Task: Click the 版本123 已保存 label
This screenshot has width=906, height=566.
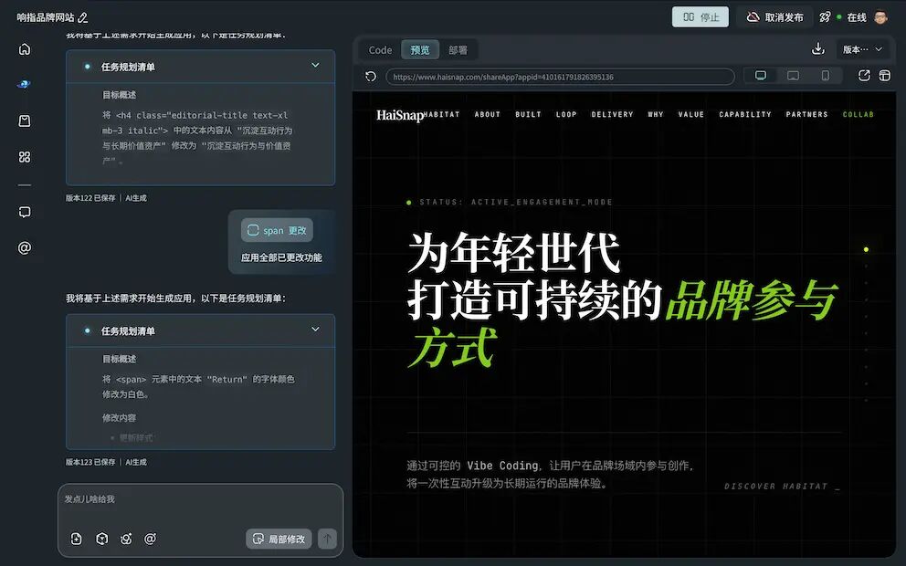Action: pyautogui.click(x=90, y=462)
